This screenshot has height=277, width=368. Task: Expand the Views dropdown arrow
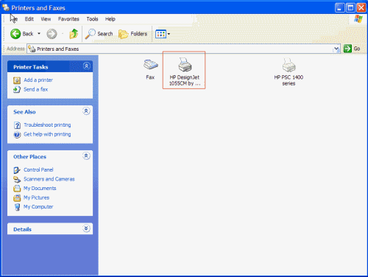click(169, 34)
